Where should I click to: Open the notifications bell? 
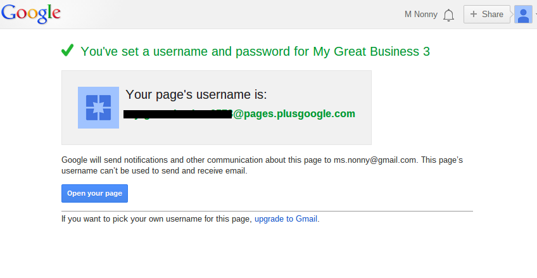pyautogui.click(x=449, y=15)
